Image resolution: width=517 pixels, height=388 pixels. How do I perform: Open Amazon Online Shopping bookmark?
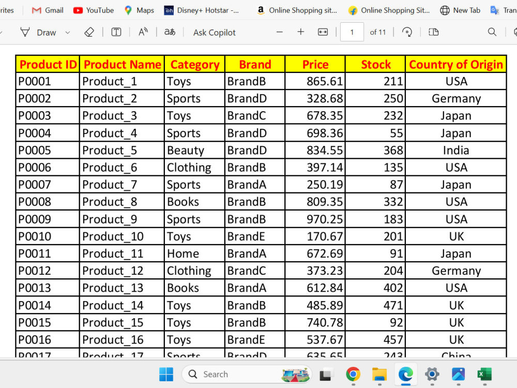click(297, 10)
